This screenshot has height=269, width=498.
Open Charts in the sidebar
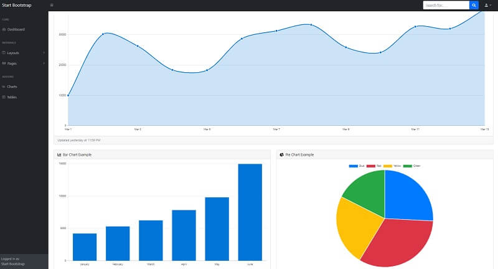pos(12,87)
